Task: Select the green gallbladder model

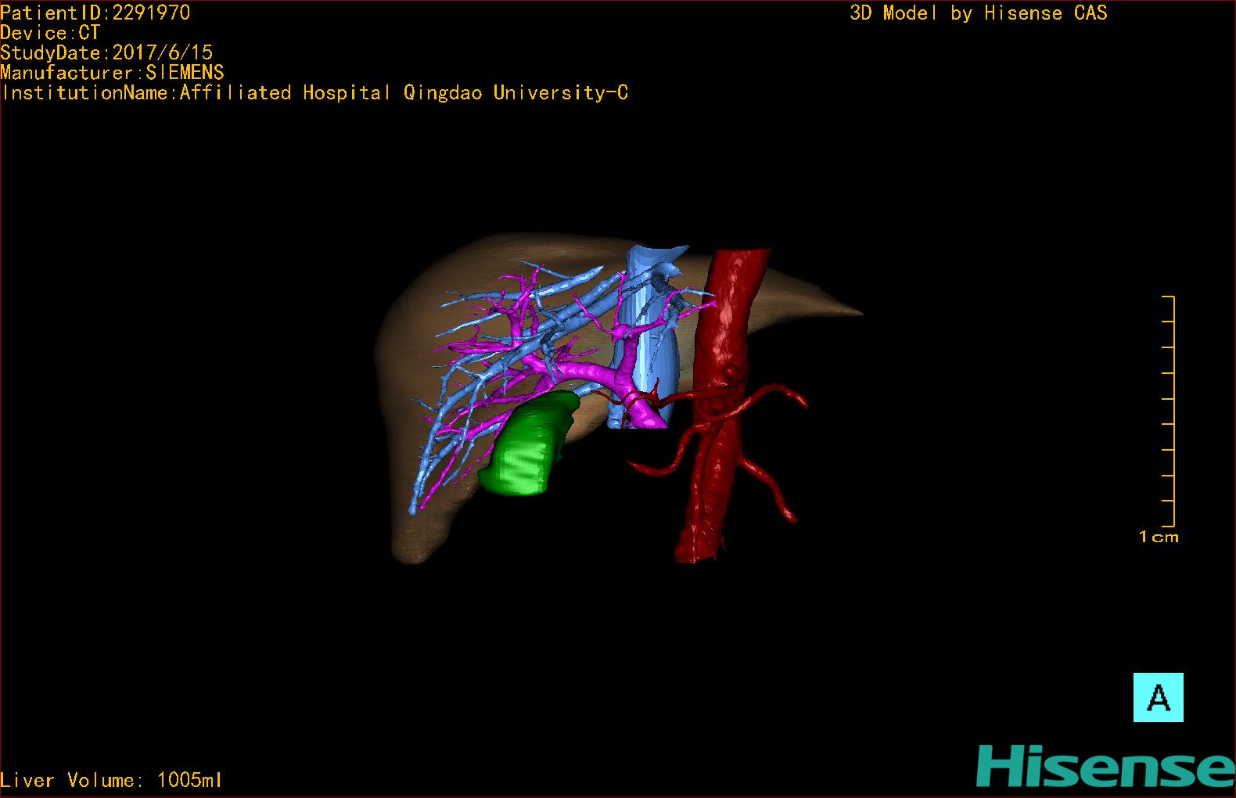Action: click(524, 448)
